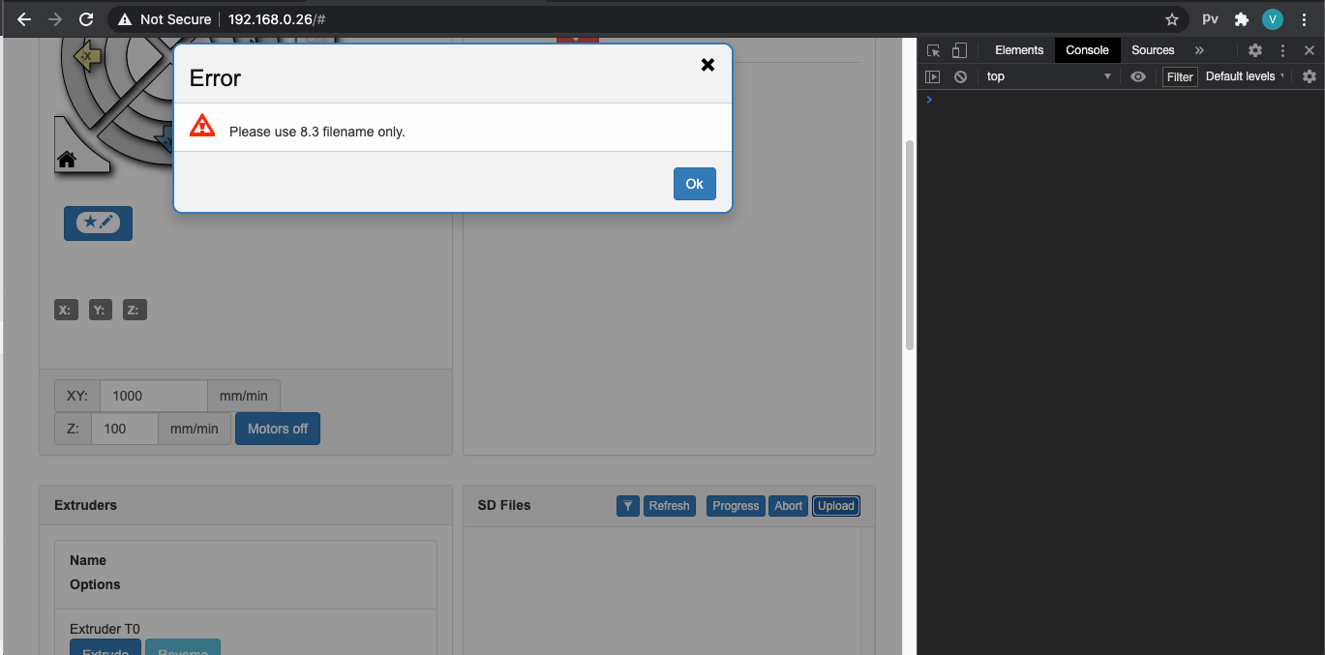Click inside the XY feedrate field showing 1000
The image size is (1325, 655).
[x=153, y=395]
